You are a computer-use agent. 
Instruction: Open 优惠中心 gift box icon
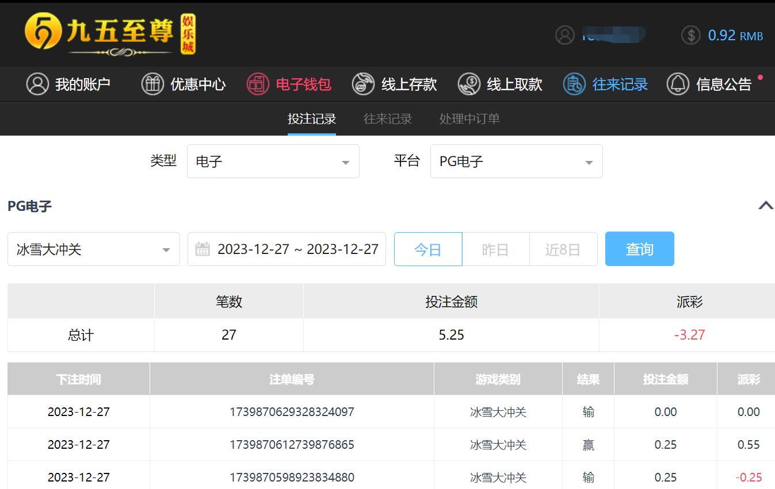152,84
